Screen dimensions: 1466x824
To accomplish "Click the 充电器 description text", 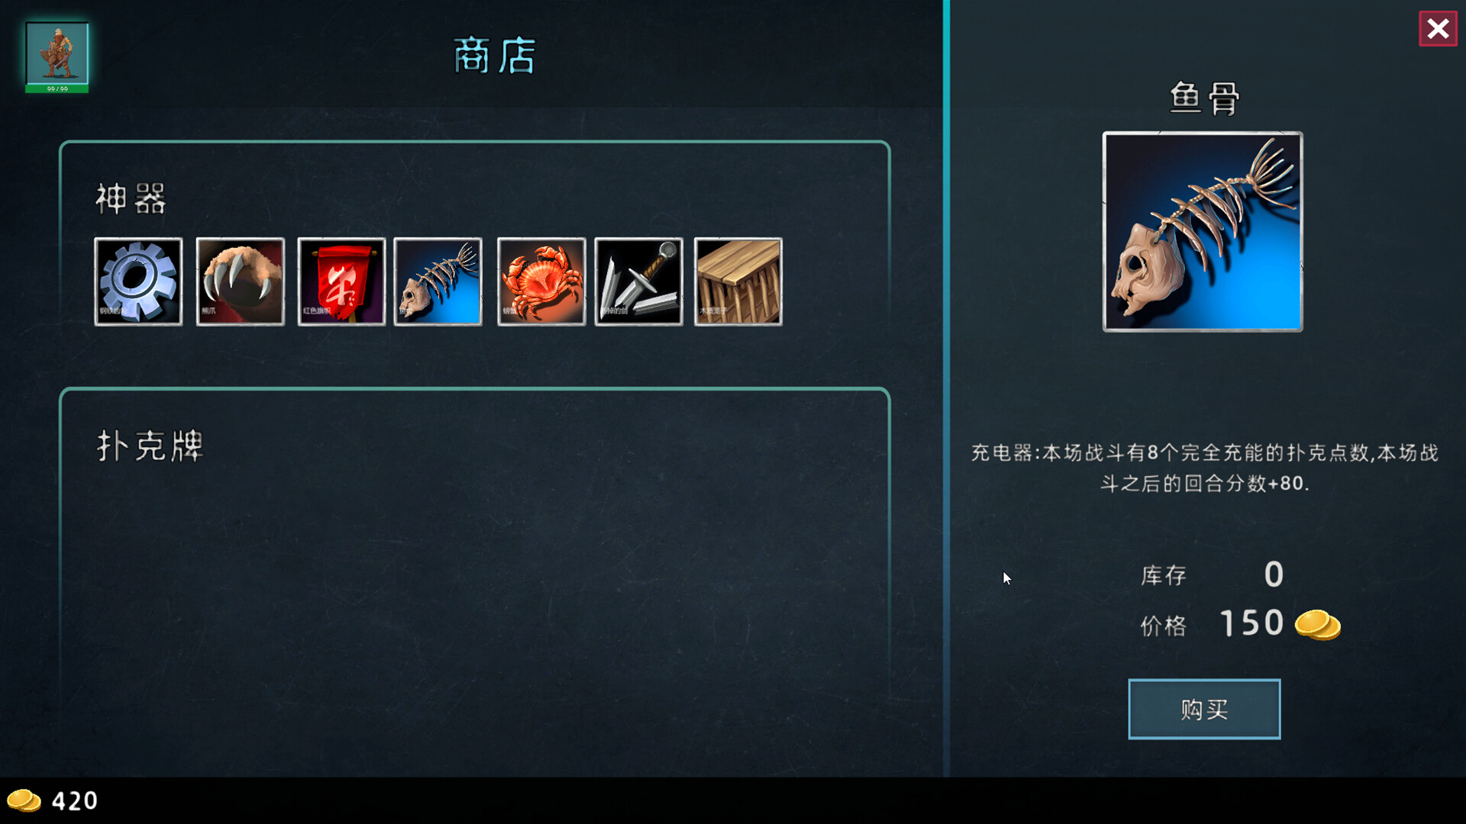I will click(x=1204, y=468).
